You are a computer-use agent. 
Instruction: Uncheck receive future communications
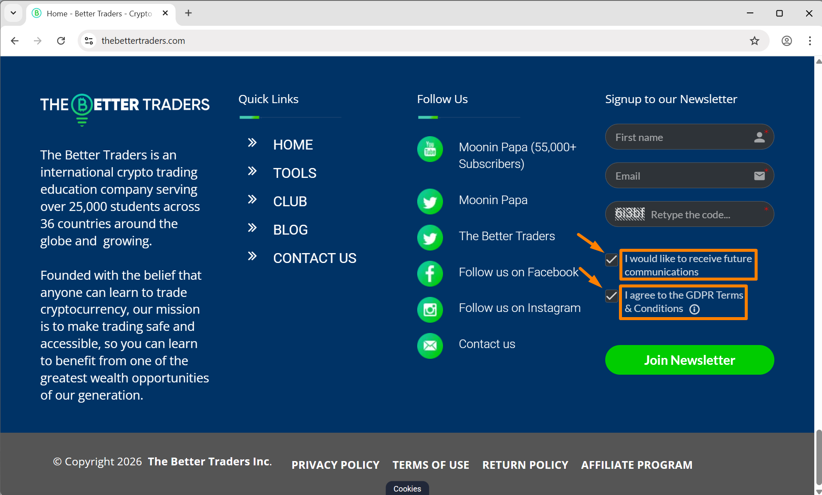click(611, 260)
